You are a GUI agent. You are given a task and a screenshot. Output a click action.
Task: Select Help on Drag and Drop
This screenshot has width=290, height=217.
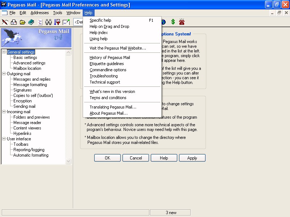pyautogui.click(x=122, y=26)
